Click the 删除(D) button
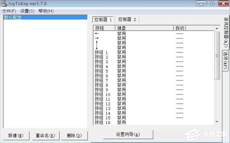 click(x=74, y=136)
